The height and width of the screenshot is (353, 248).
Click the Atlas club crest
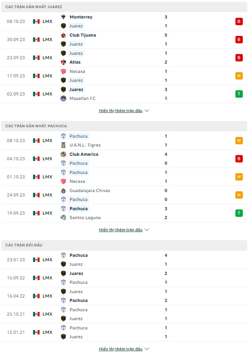click(x=63, y=62)
